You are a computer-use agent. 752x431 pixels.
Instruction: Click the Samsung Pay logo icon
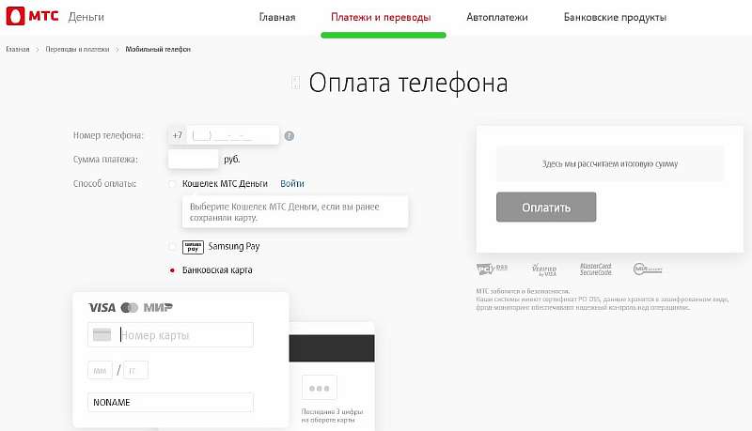(x=192, y=247)
